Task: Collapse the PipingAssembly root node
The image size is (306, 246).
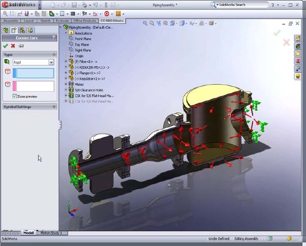Action: 61,28
